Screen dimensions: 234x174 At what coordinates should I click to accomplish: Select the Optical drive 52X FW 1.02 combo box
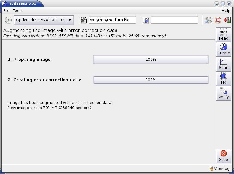[44, 20]
